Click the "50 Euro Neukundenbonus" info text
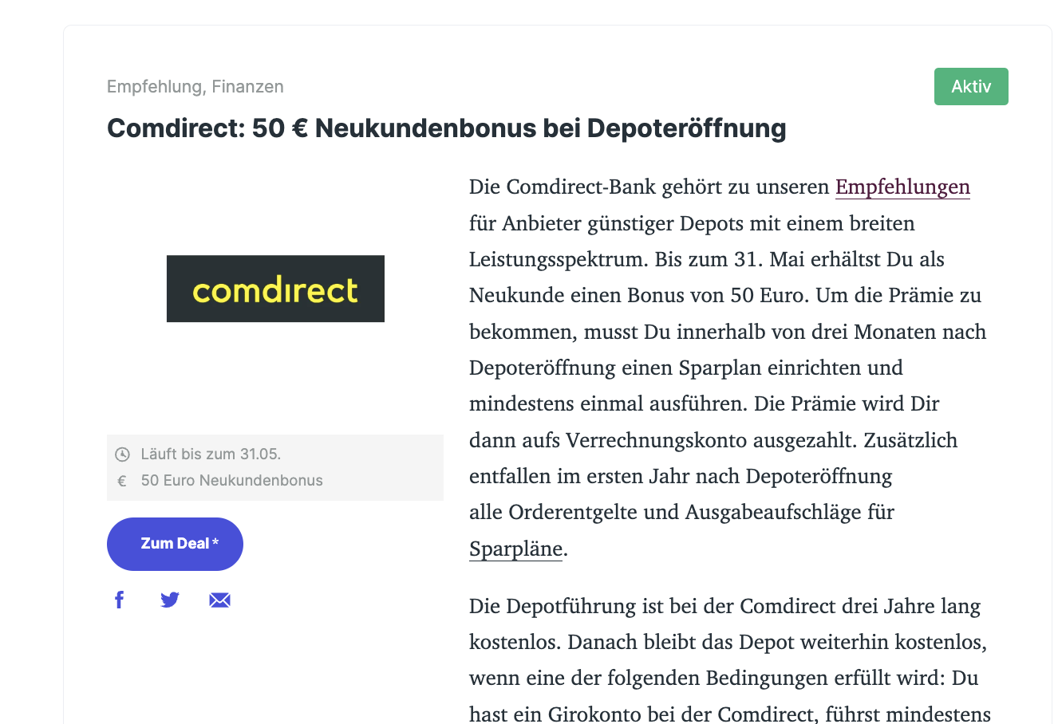 232,481
